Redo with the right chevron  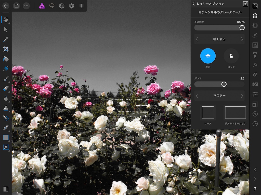255,179
